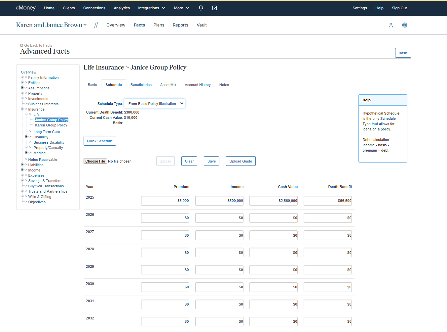The height and width of the screenshot is (332, 447).
Task: Click the Quick Schedule button
Action: point(100,141)
